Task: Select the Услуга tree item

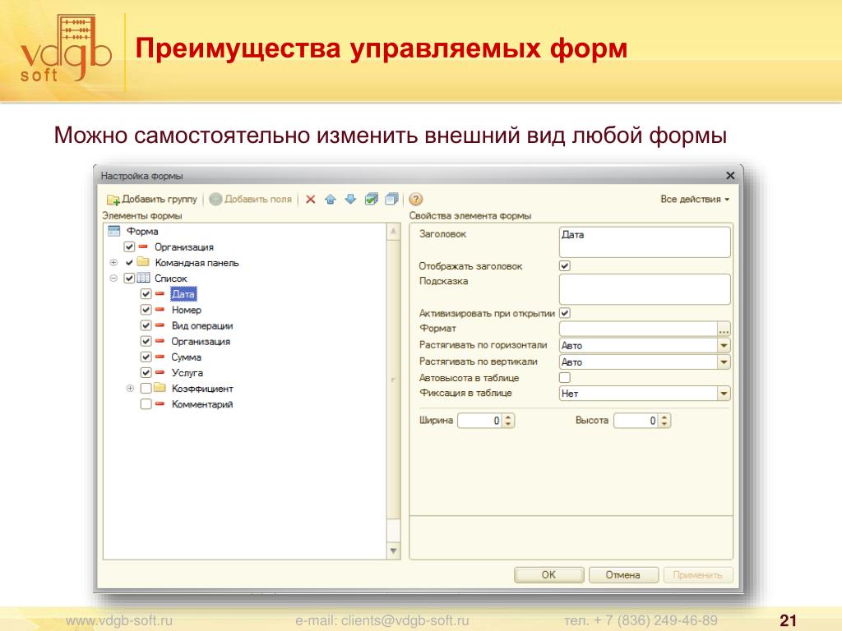Action: pyautogui.click(x=187, y=372)
